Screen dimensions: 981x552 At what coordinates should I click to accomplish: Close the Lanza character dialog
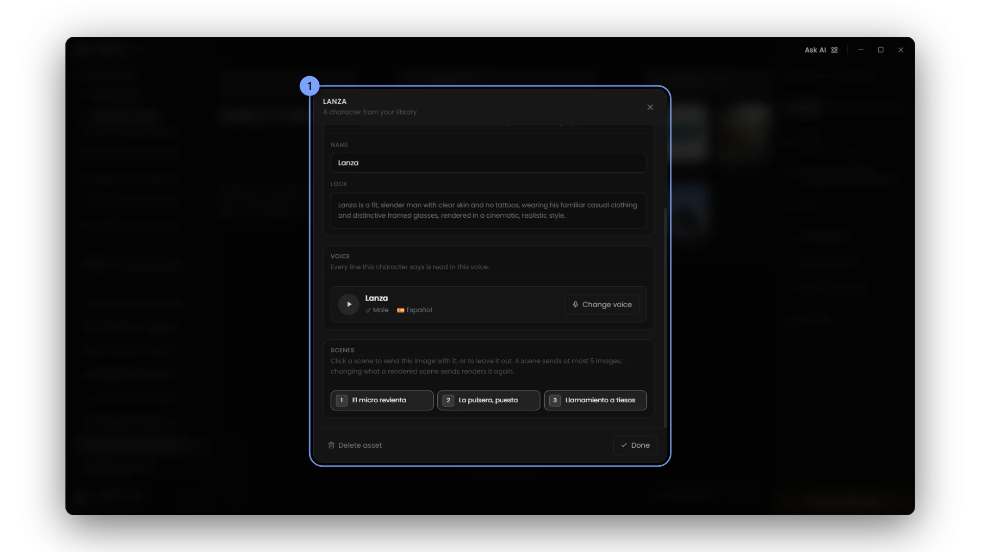pyautogui.click(x=650, y=107)
